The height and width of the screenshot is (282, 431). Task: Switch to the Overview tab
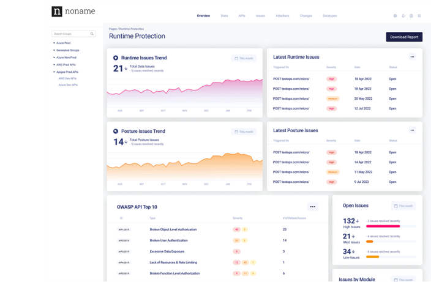[x=203, y=16]
